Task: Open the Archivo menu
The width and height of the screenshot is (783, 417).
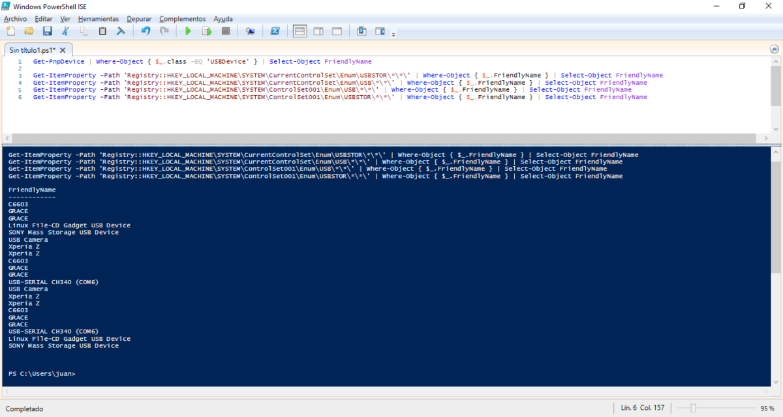Action: [x=15, y=19]
